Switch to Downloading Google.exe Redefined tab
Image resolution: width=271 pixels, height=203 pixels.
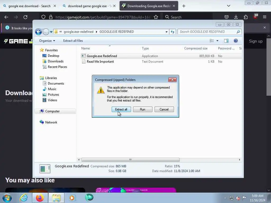click(149, 6)
